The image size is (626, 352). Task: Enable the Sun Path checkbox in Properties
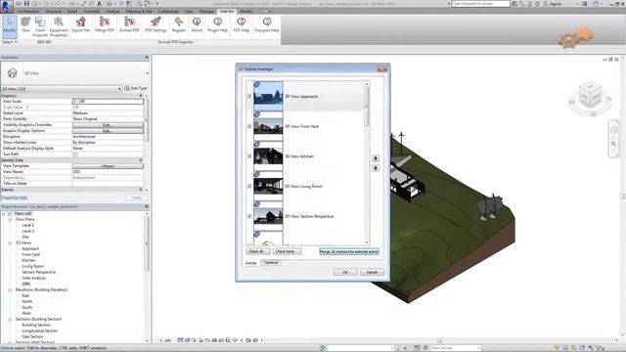(75, 154)
